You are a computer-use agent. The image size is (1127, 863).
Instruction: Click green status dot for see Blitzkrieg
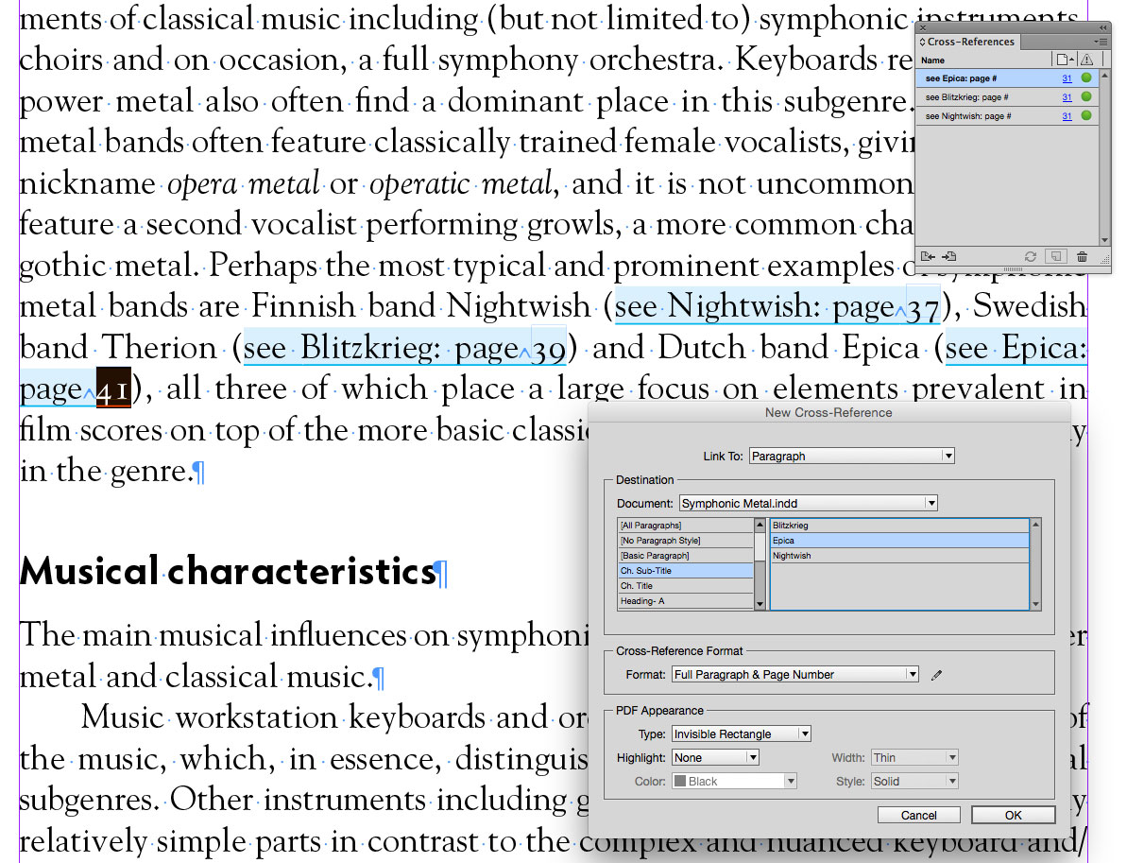1086,96
